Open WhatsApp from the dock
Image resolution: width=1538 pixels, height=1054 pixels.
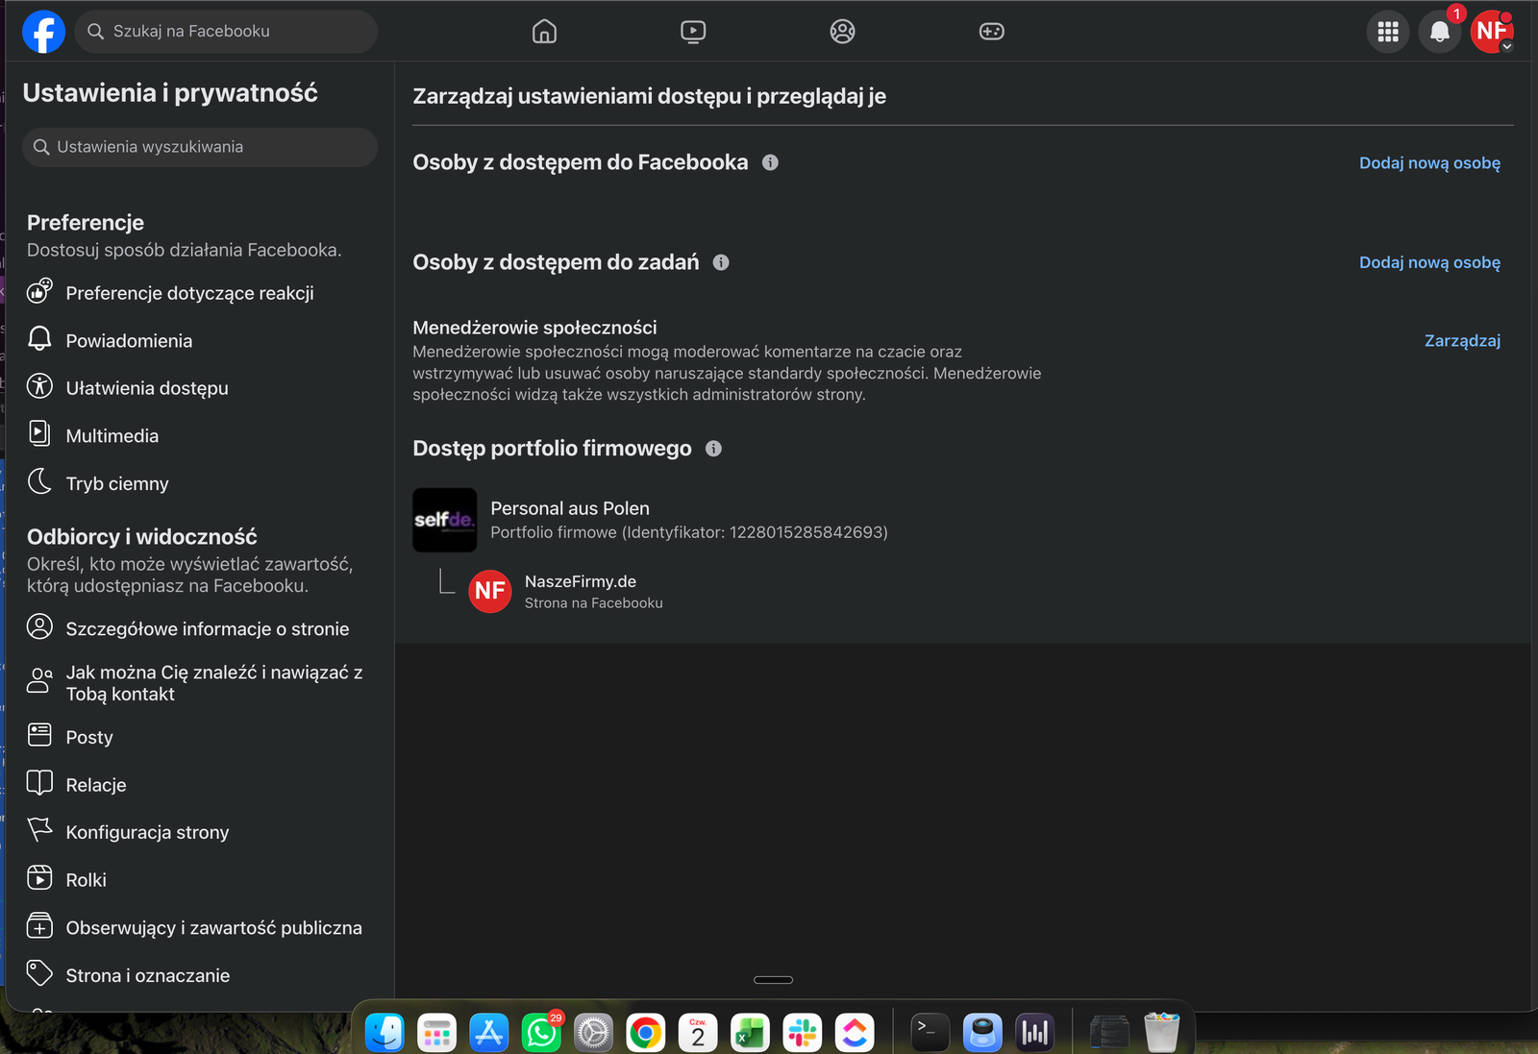pos(541,1033)
